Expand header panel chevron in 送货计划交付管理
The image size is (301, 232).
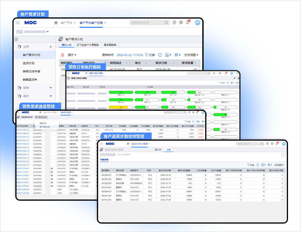tap(283, 155)
